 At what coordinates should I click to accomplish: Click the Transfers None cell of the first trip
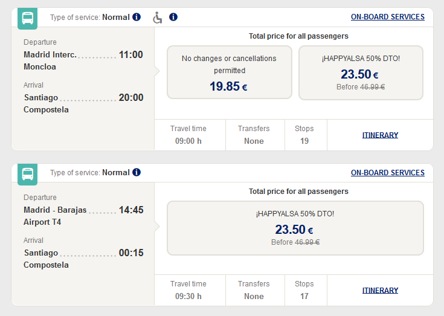(255, 135)
